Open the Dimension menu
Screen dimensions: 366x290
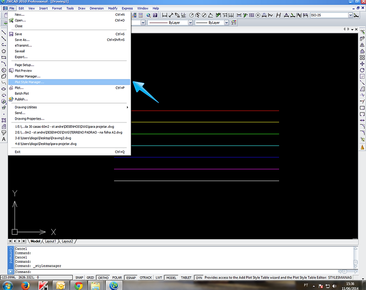(97, 8)
